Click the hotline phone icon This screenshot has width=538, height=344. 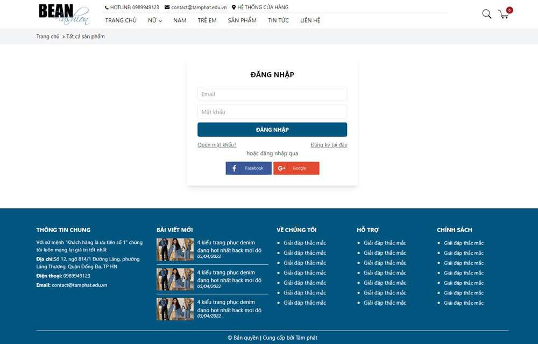(107, 8)
